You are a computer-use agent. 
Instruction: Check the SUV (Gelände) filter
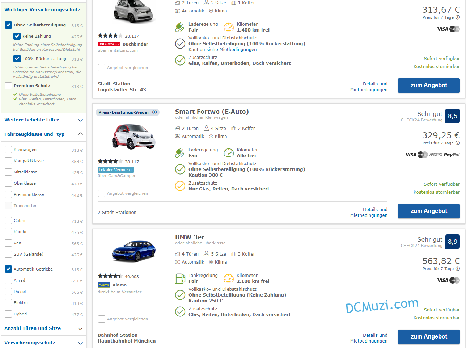click(x=8, y=254)
